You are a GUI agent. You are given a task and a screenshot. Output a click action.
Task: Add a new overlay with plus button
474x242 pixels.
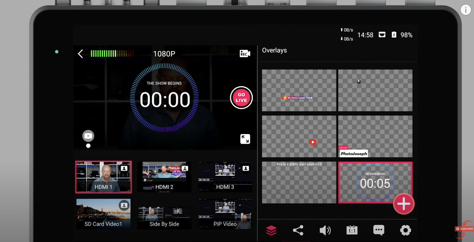pyautogui.click(x=403, y=204)
